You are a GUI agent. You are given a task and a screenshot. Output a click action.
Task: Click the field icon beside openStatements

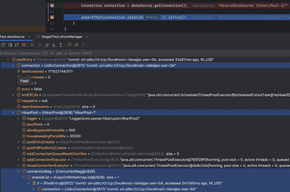point(19,107)
